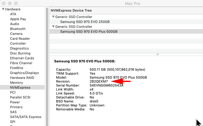Select Camera in the hardware list
The height and width of the screenshot is (126, 203).
click(x=16, y=34)
